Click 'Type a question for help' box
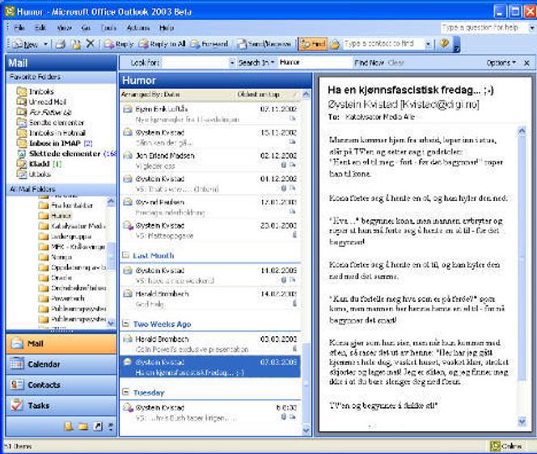The height and width of the screenshot is (454, 537). pyautogui.click(x=484, y=27)
